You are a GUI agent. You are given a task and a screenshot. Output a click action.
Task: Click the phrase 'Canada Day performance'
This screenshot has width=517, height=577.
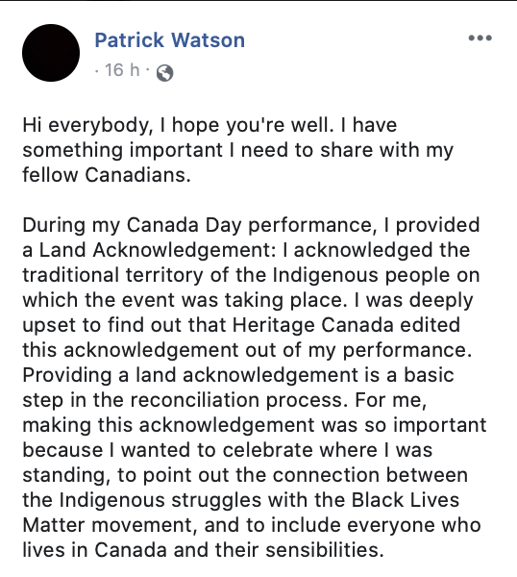tap(250, 225)
